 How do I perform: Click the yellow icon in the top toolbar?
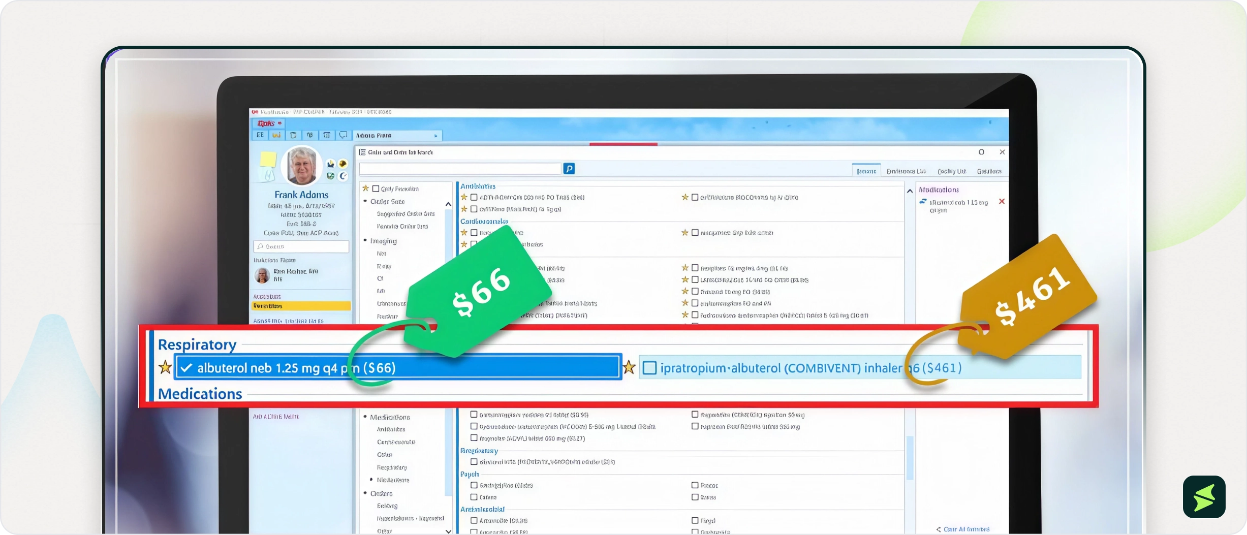click(276, 135)
